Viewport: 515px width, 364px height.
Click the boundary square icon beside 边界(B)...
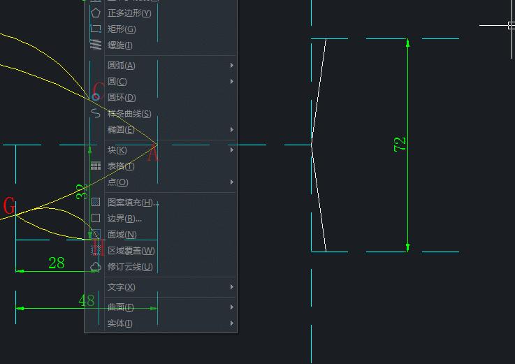(x=96, y=218)
